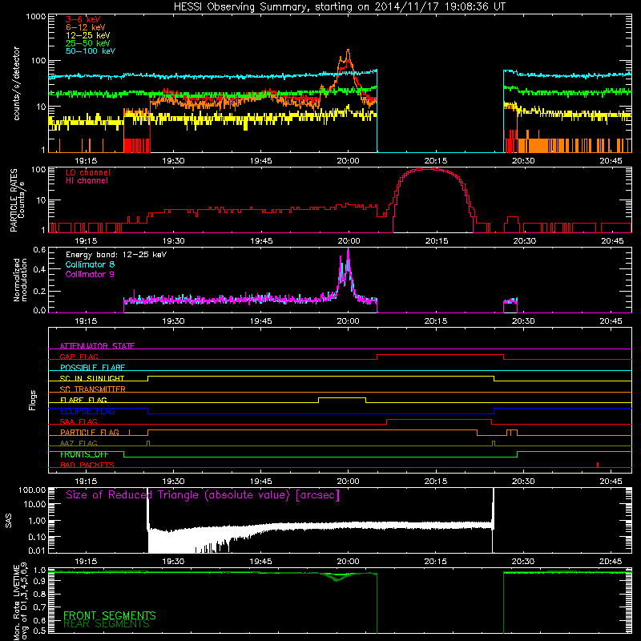The width and height of the screenshot is (641, 641).
Task: Click the Energy band: 12-25 keV label
Action: pos(115,255)
